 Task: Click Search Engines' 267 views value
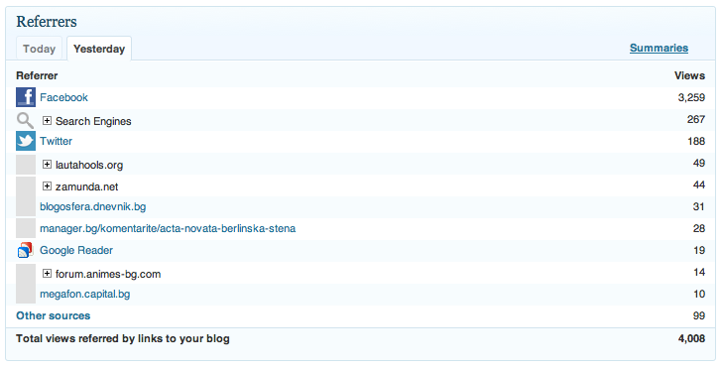click(696, 119)
